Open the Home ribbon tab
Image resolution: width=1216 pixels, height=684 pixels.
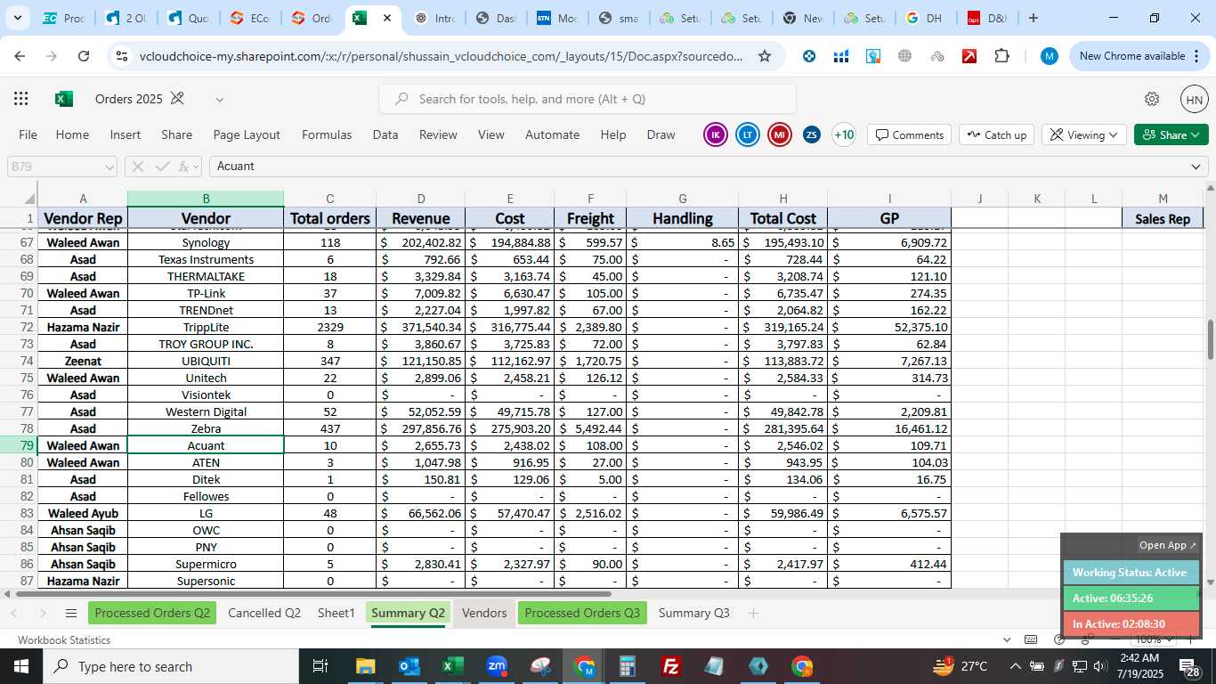(x=72, y=134)
